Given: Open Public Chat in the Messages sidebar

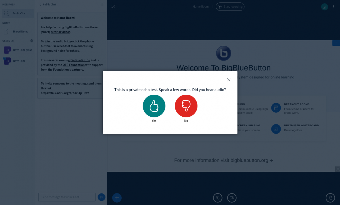Looking at the screenshot, I should 18,13.
